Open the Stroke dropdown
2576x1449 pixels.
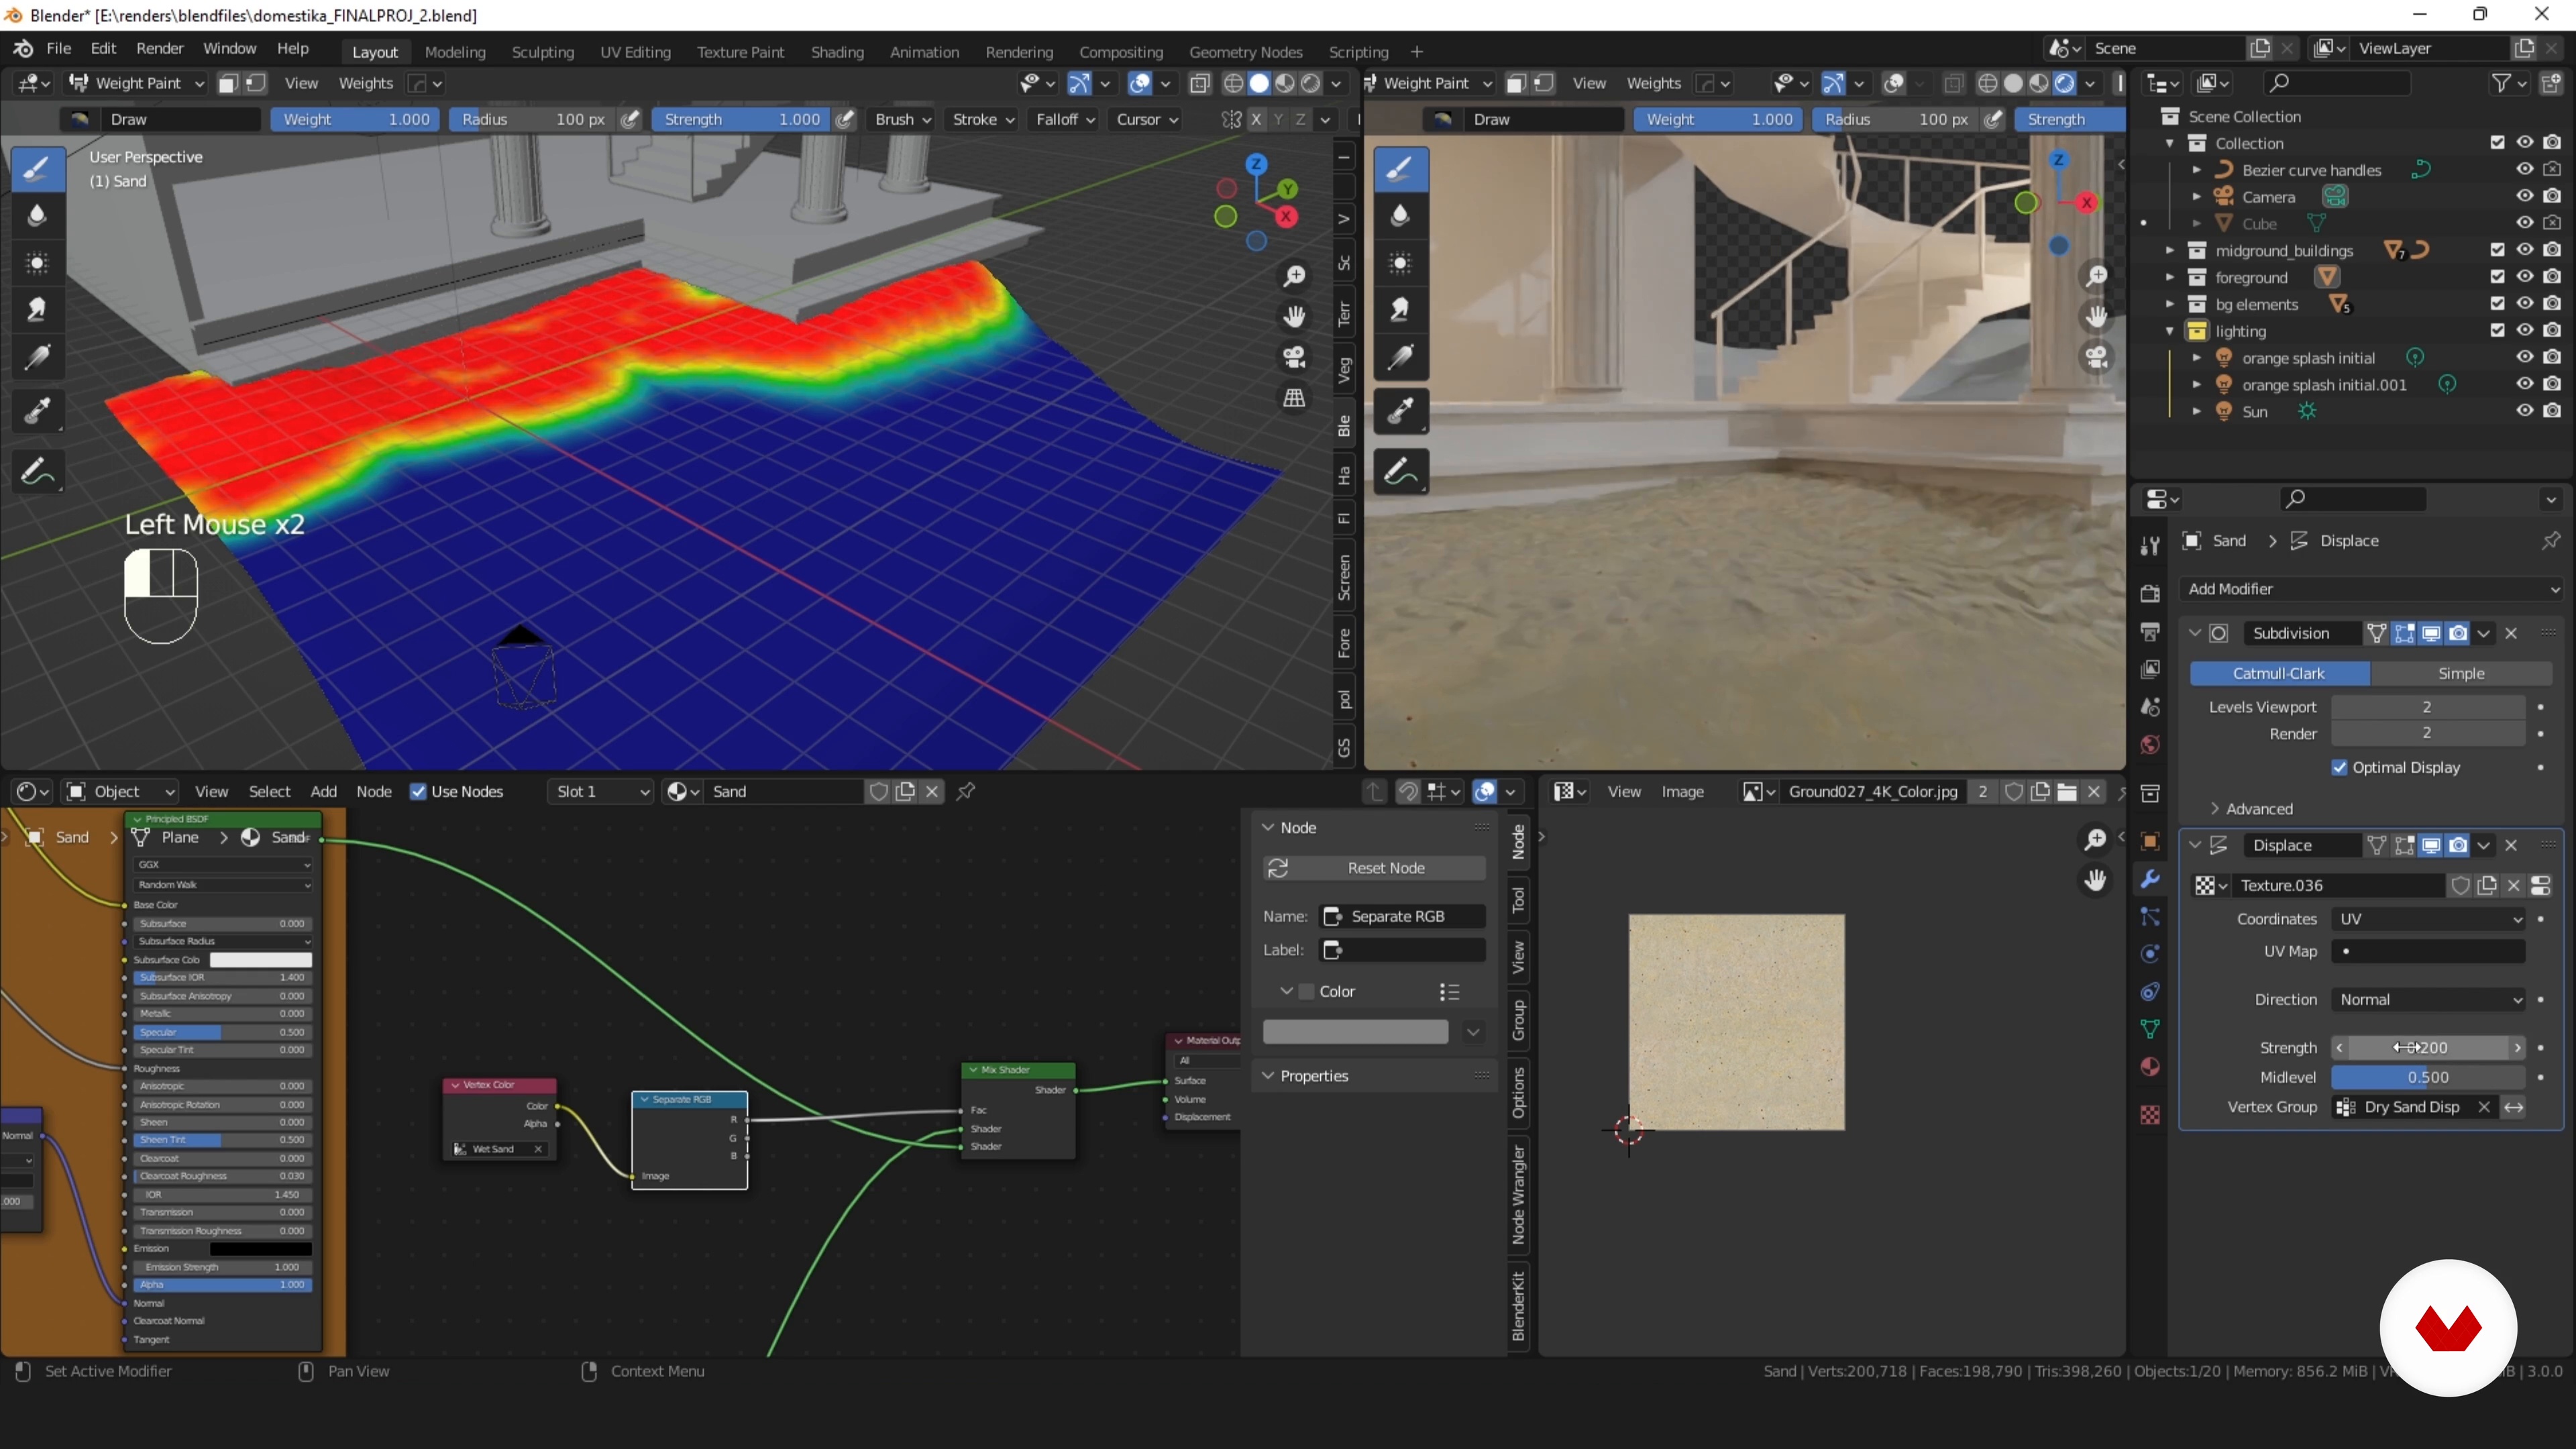983,119
